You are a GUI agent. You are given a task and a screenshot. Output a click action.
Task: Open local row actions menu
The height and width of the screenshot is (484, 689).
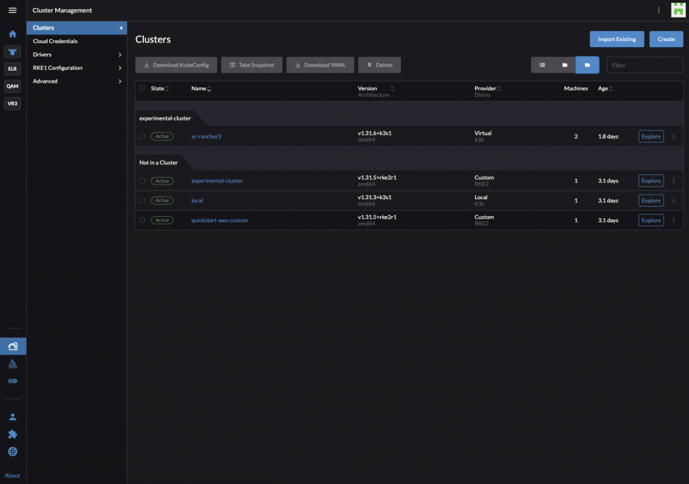click(674, 201)
